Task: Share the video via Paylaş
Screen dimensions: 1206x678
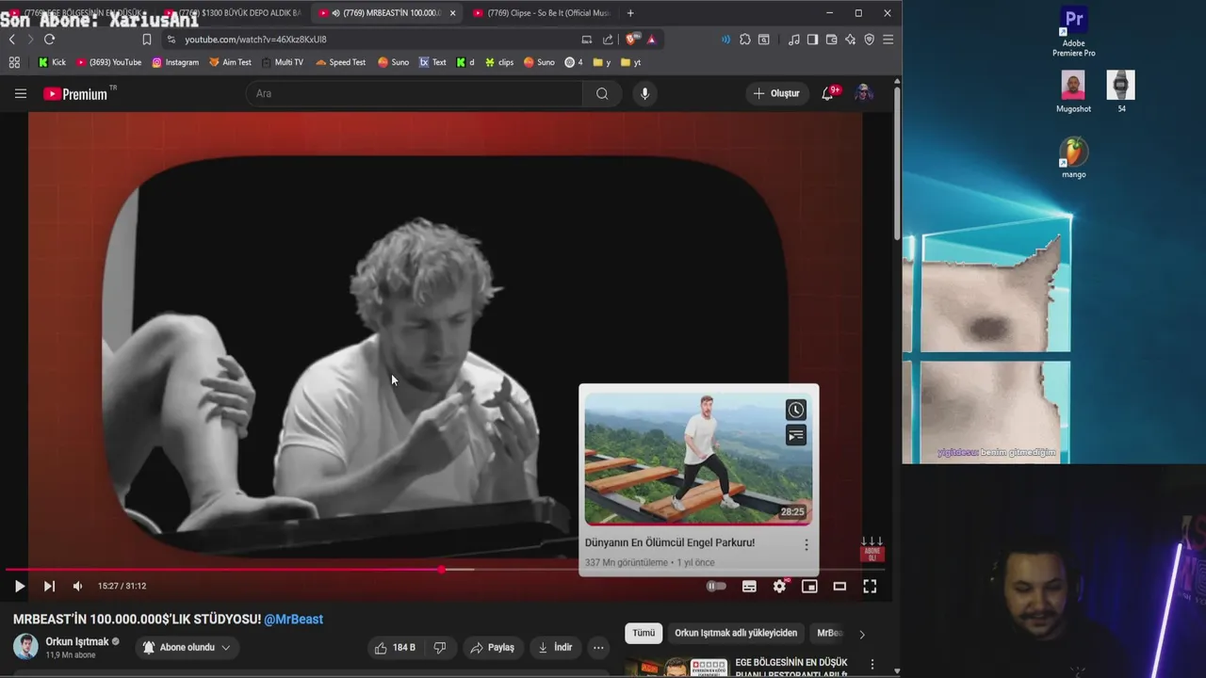Action: click(492, 647)
